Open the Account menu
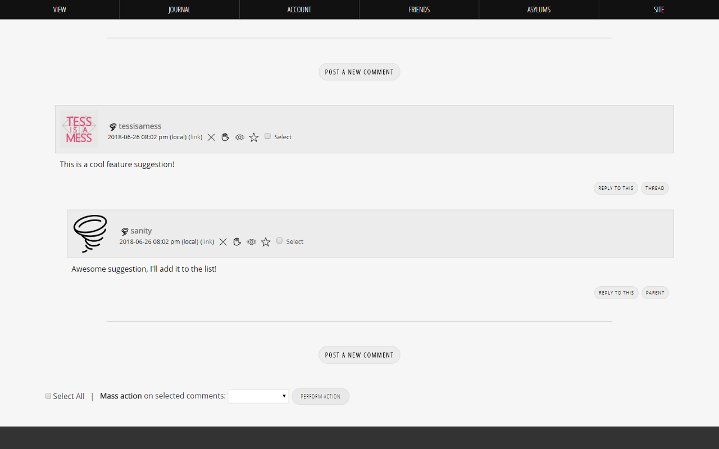 point(299,10)
